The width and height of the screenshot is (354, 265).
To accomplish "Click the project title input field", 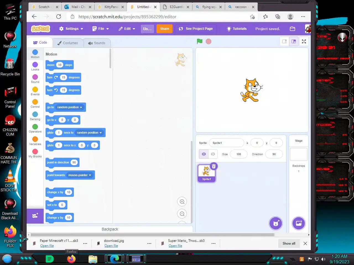I will tap(147, 29).
